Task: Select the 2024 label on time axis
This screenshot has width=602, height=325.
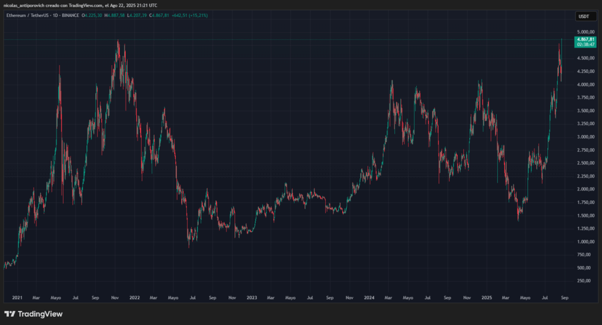Action: pos(369,297)
